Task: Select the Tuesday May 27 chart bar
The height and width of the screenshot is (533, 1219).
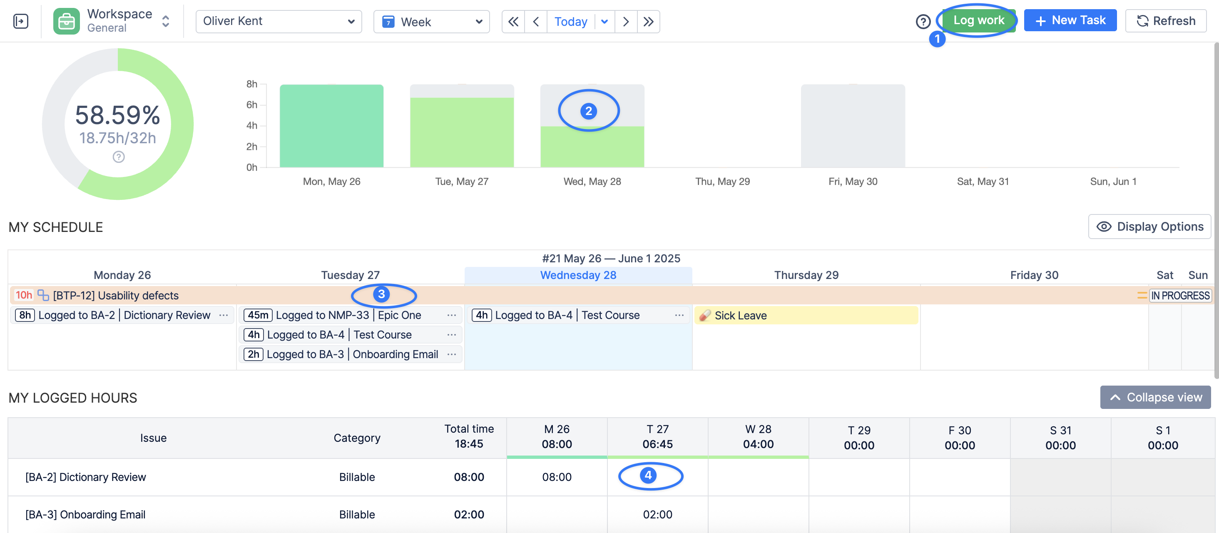Action: [x=461, y=132]
